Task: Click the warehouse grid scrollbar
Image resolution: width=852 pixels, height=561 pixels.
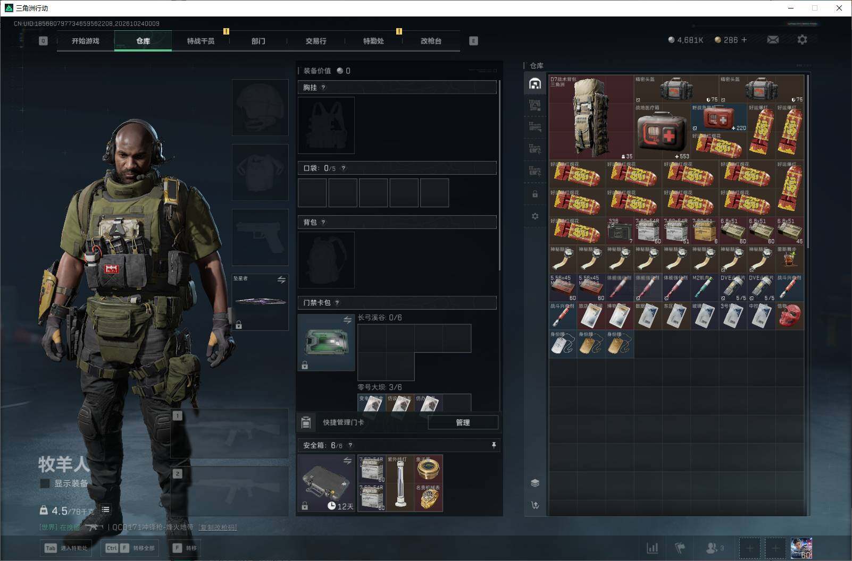Action: (x=808, y=162)
